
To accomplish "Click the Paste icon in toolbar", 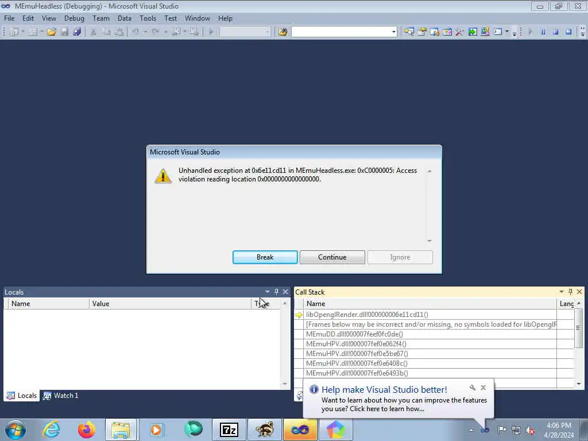I will 119,32.
